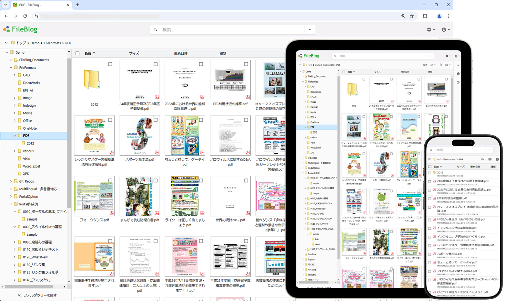Check the select-all checkbox in the header row
This screenshot has height=301, width=505.
coord(78,53)
